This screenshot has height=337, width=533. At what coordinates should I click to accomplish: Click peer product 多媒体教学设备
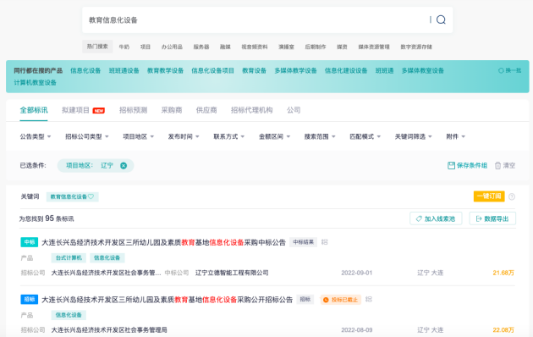(295, 71)
